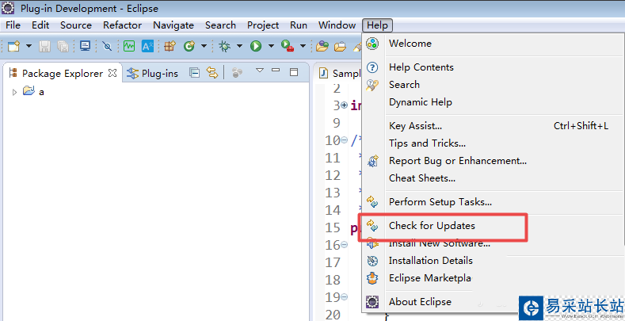Open the Source menu

[x=76, y=25]
